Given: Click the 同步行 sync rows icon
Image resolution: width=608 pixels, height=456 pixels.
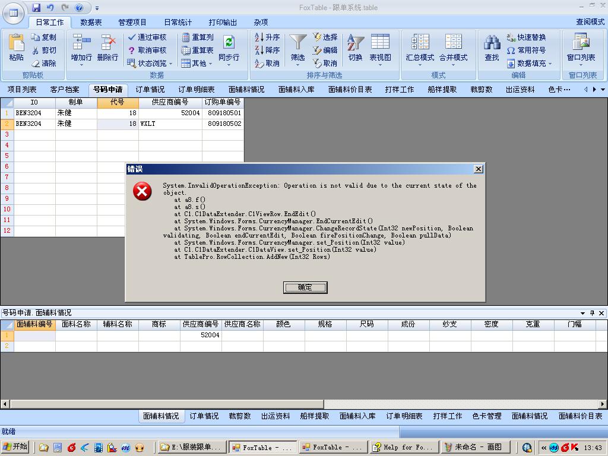Looking at the screenshot, I should click(229, 43).
